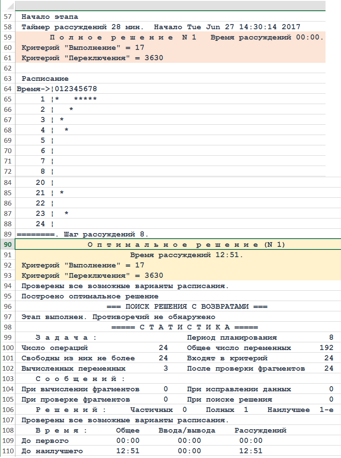Select the 'Число операций' label in row 100
The width and height of the screenshot is (341, 458).
click(55, 348)
